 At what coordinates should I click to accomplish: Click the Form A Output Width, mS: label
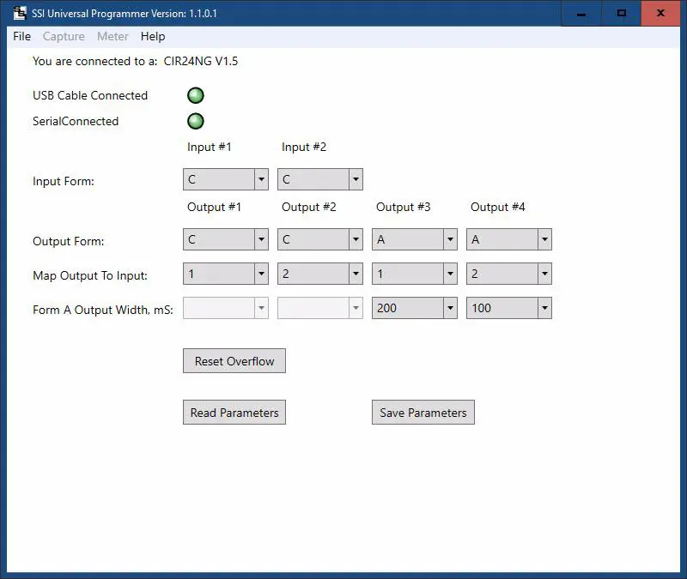click(x=103, y=310)
